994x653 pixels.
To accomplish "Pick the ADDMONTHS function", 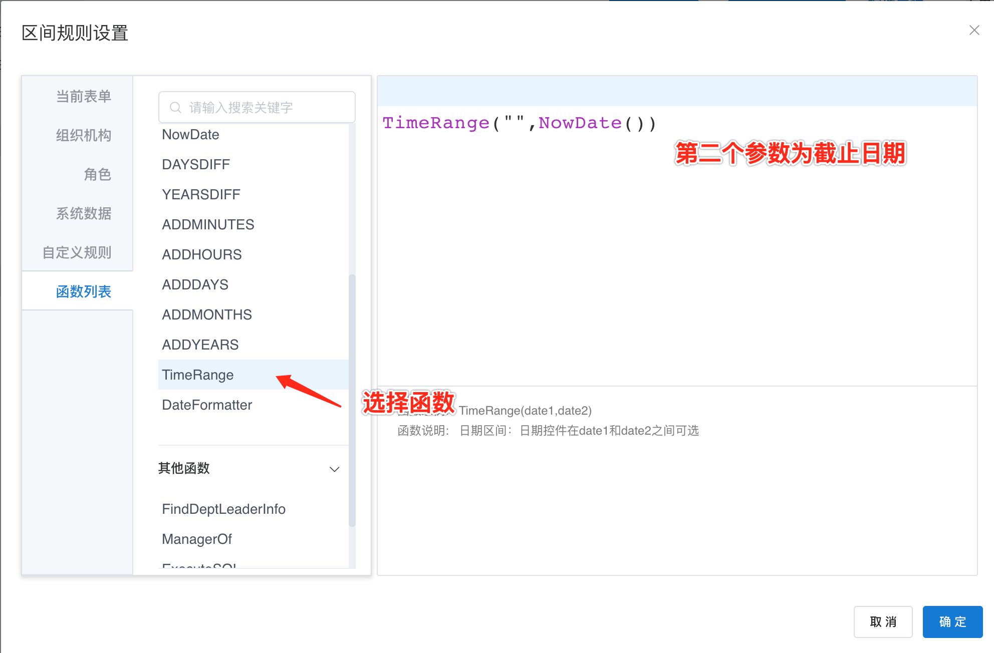I will [x=206, y=315].
